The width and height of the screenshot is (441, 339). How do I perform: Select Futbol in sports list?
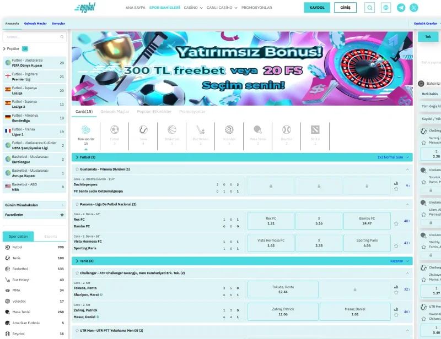pyautogui.click(x=34, y=247)
